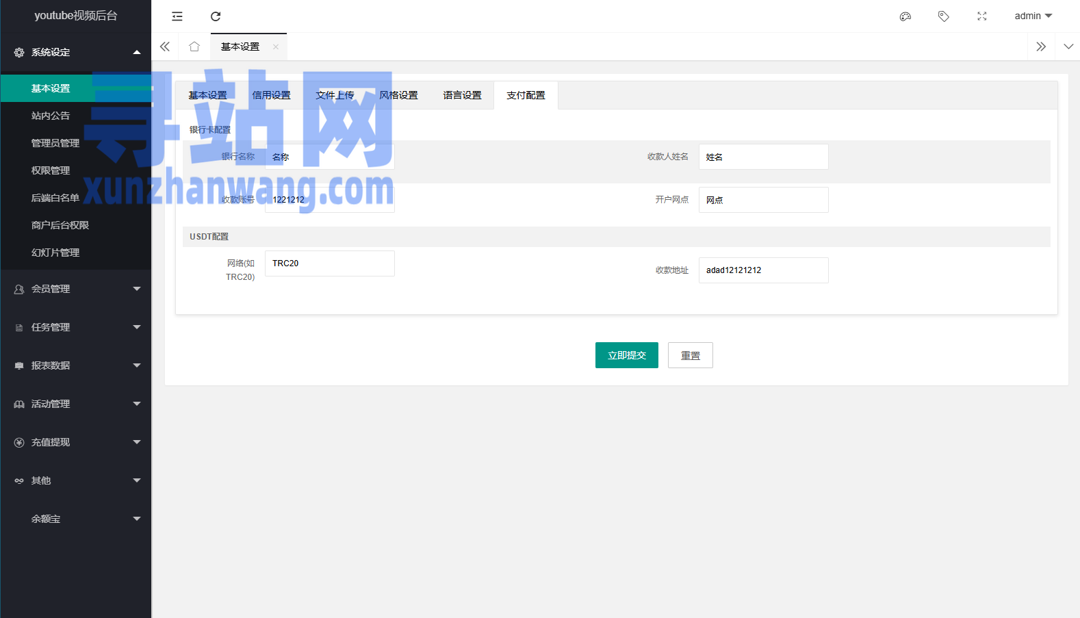
Task: Click the 其他 link icon
Action: [x=19, y=480]
